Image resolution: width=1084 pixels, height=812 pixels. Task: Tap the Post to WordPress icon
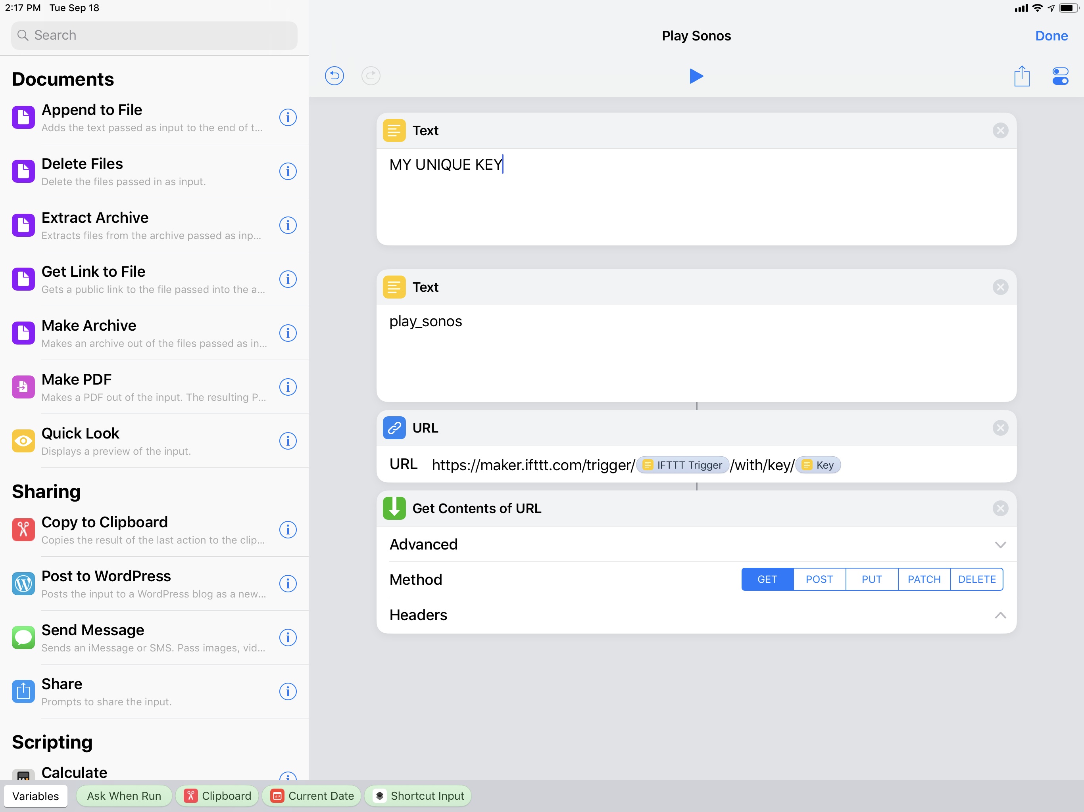(x=23, y=583)
